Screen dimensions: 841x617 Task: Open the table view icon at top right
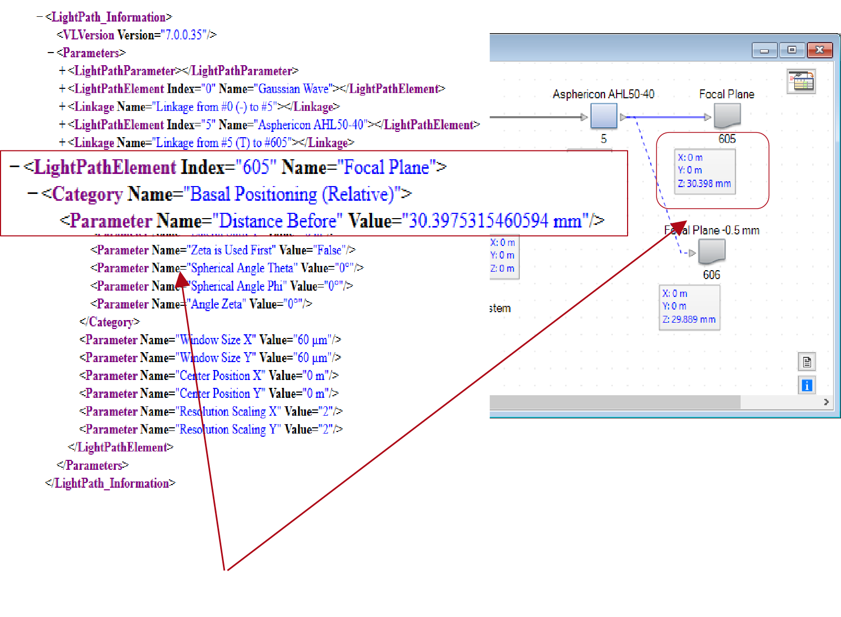[x=801, y=81]
